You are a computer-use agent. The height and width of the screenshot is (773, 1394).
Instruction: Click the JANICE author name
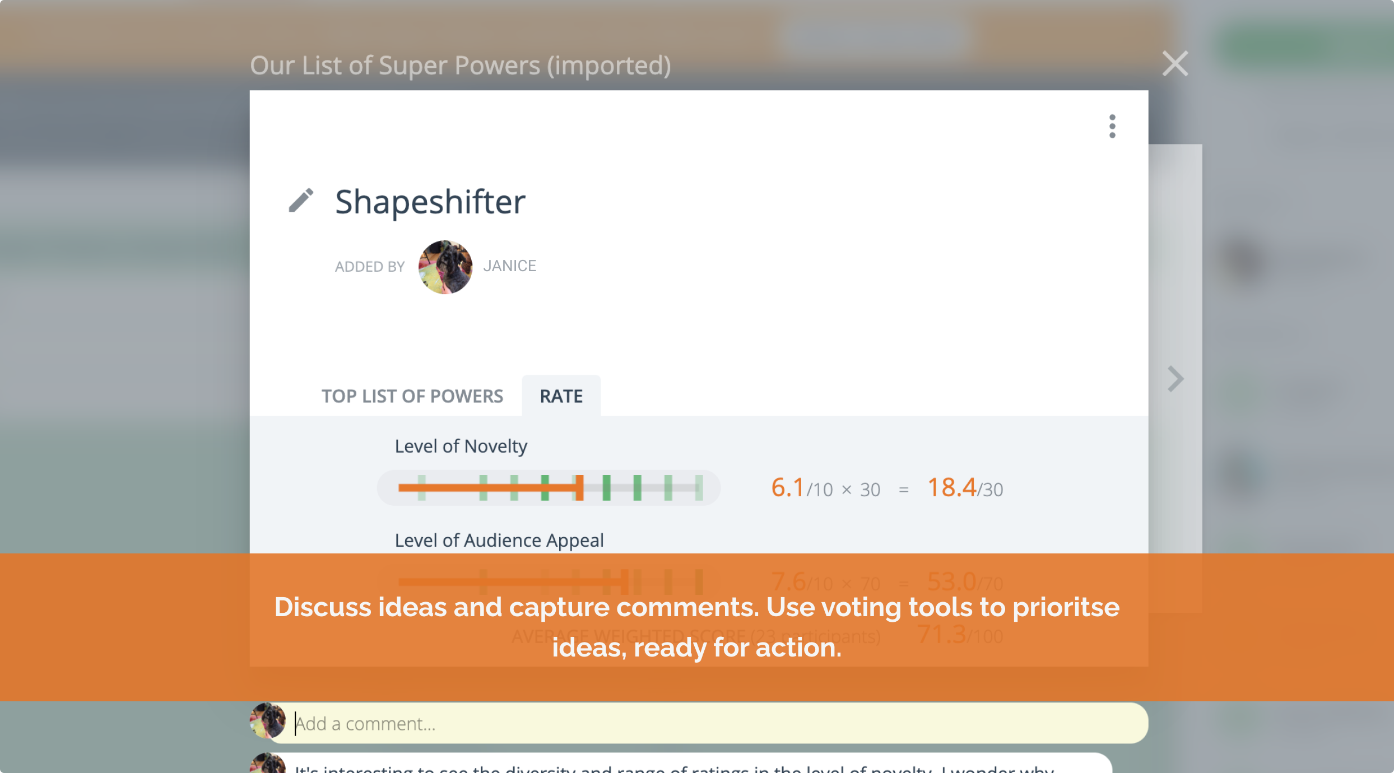pos(509,266)
